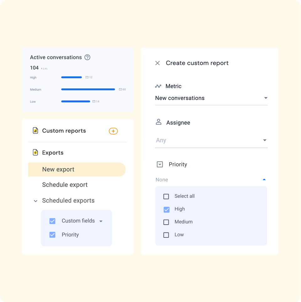Viewport: 301px width, 302px height.
Task: Select the Schedule export item
Action: coord(65,185)
